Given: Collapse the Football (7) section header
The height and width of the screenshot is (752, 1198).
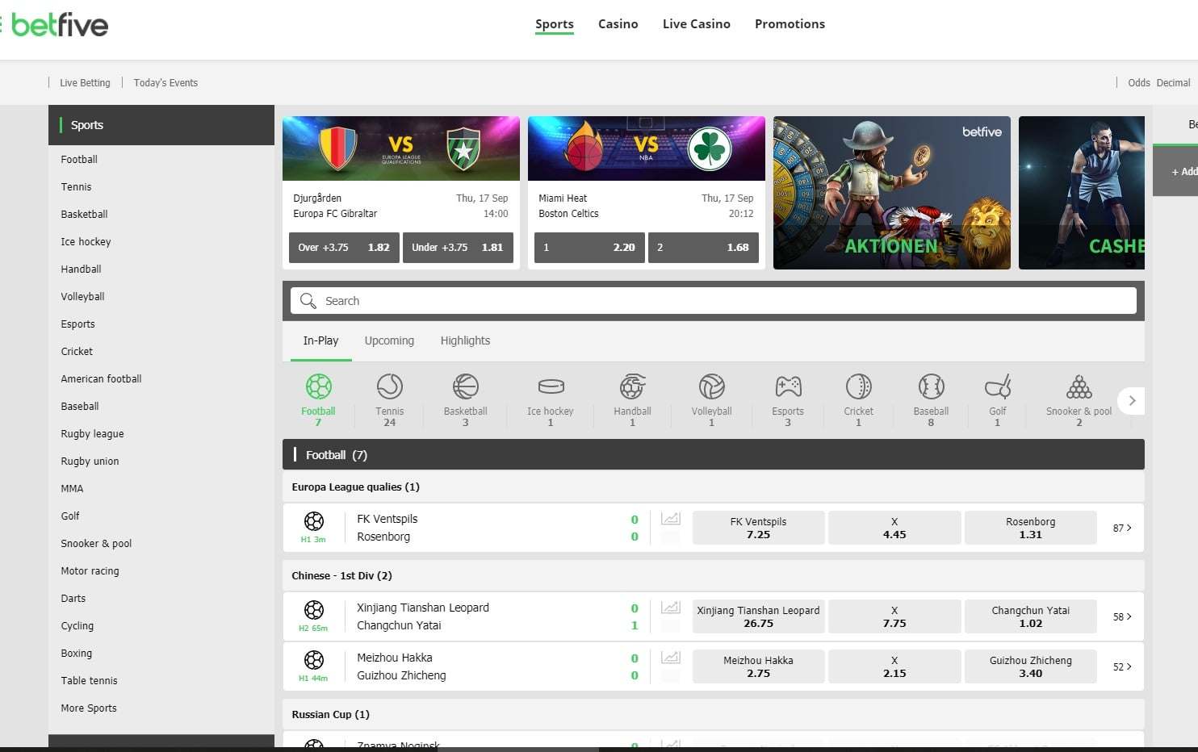Looking at the screenshot, I should 714,454.
